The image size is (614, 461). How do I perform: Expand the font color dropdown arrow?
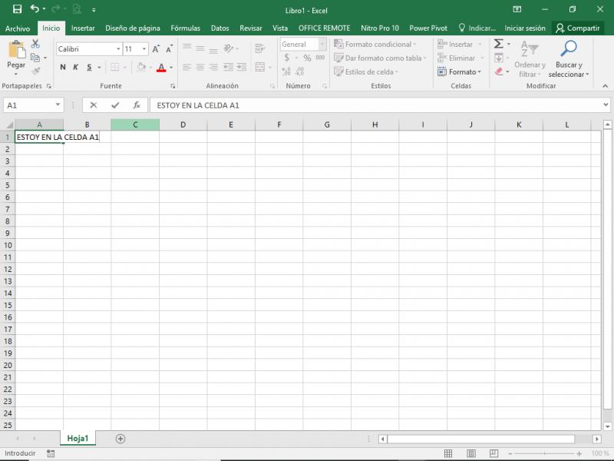click(171, 68)
